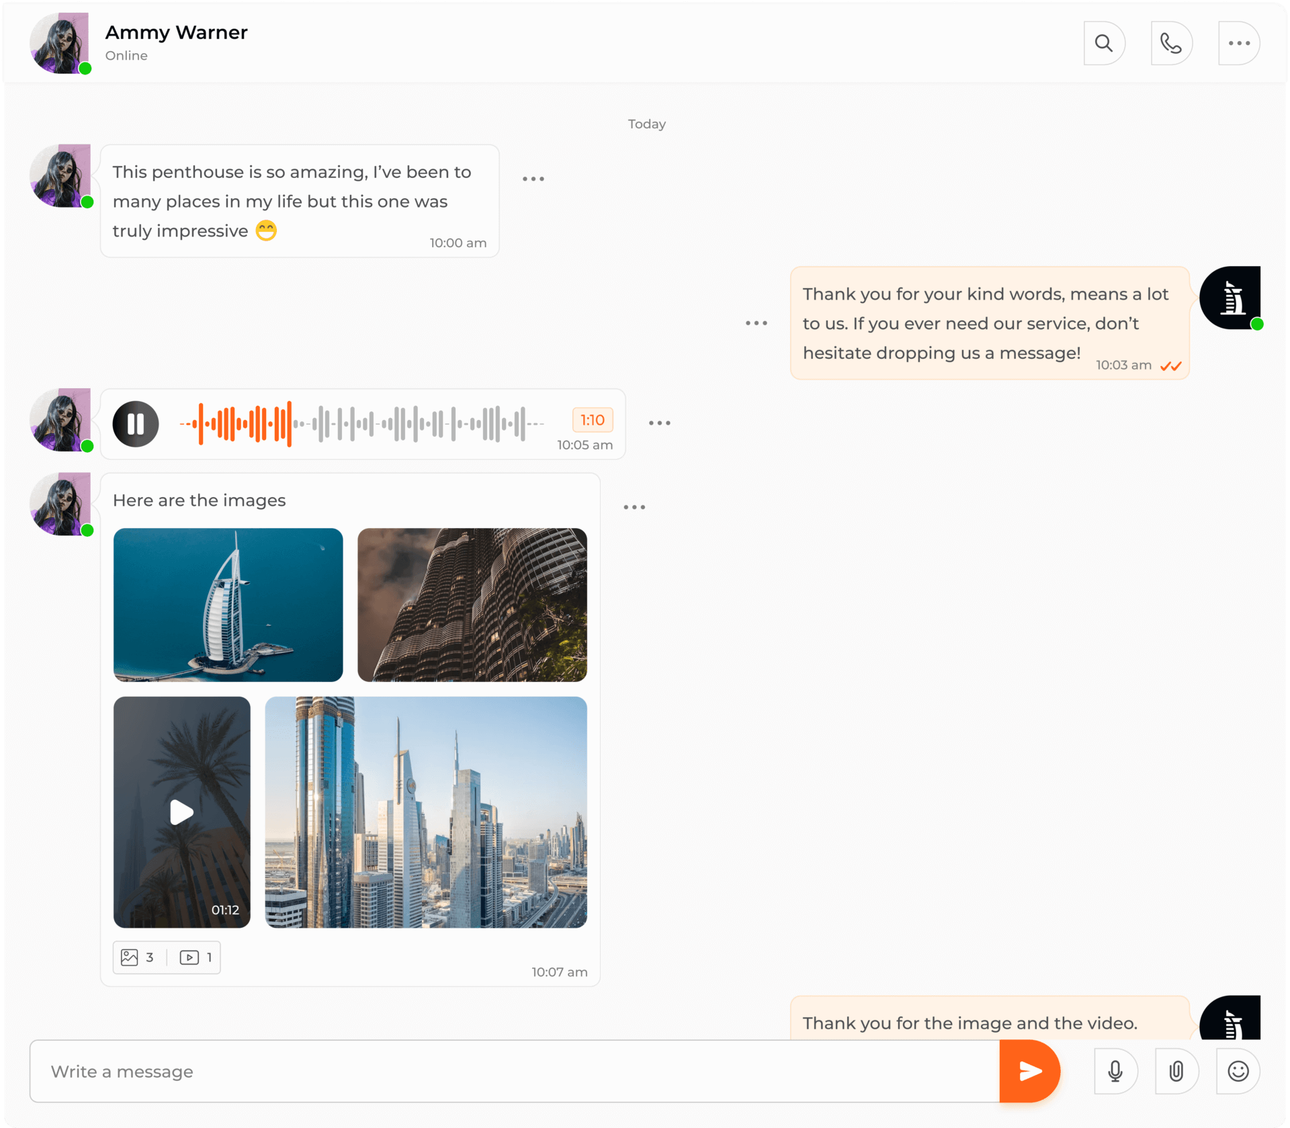Seek within the voice message waveform
The image size is (1290, 1128).
tap(362, 424)
